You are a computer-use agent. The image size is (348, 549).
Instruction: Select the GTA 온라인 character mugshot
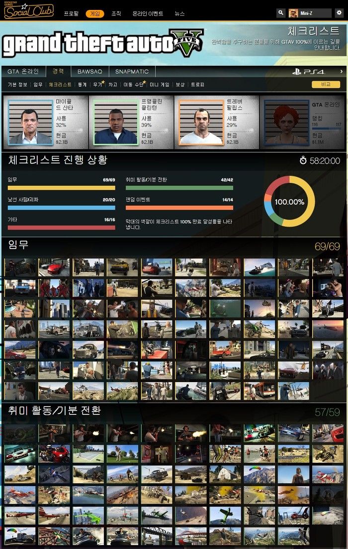click(286, 123)
